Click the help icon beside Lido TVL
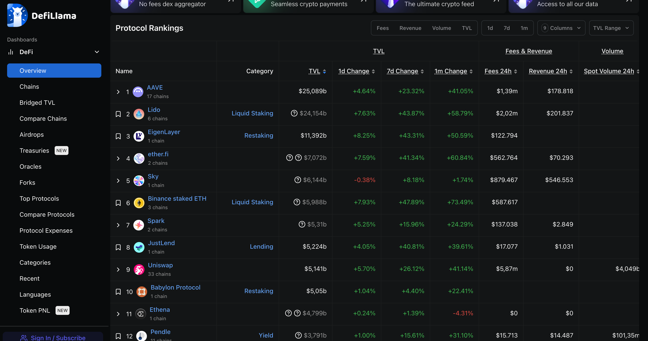 point(294,113)
